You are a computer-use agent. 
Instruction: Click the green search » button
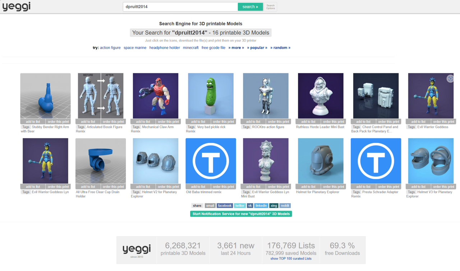pos(250,6)
